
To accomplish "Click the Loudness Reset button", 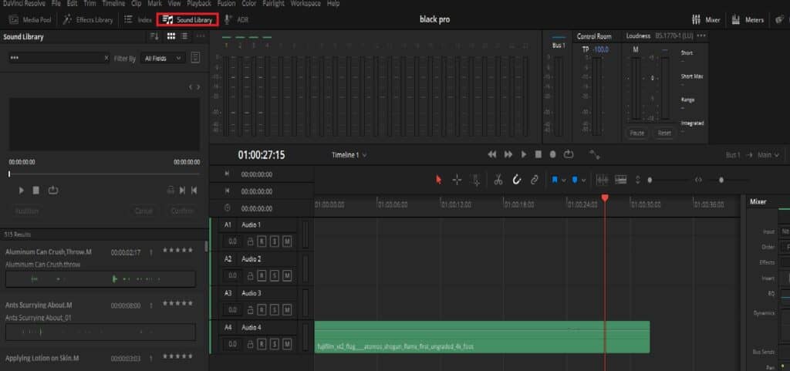I will coord(664,133).
